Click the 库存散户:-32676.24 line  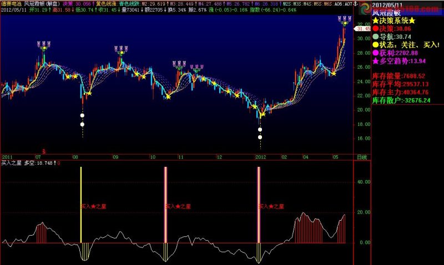click(401, 100)
